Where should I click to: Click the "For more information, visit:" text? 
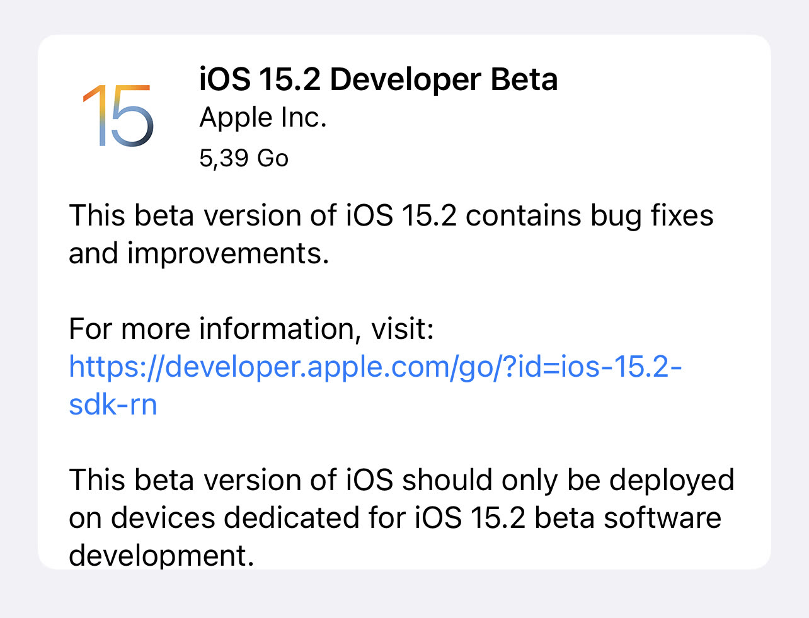[251, 329]
